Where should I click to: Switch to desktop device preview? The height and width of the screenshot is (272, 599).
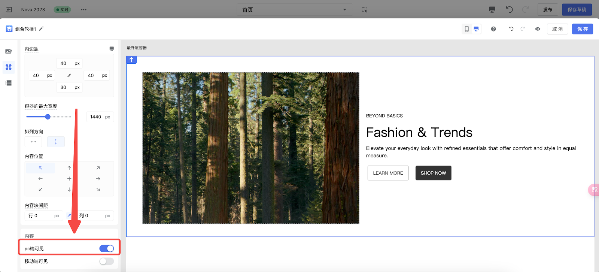click(x=476, y=29)
